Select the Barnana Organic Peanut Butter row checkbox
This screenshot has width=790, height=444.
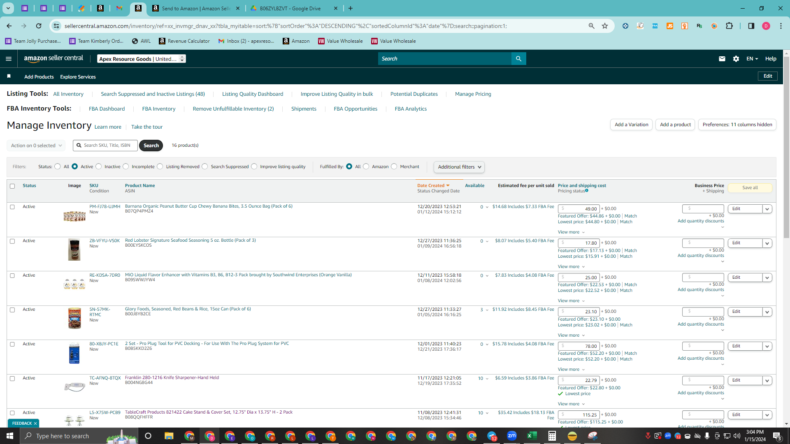point(12,207)
